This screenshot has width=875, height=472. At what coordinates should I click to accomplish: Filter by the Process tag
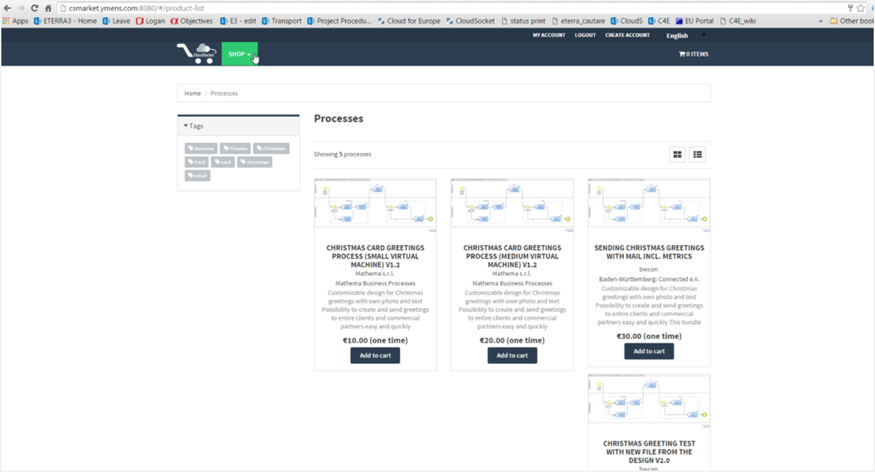coord(235,148)
